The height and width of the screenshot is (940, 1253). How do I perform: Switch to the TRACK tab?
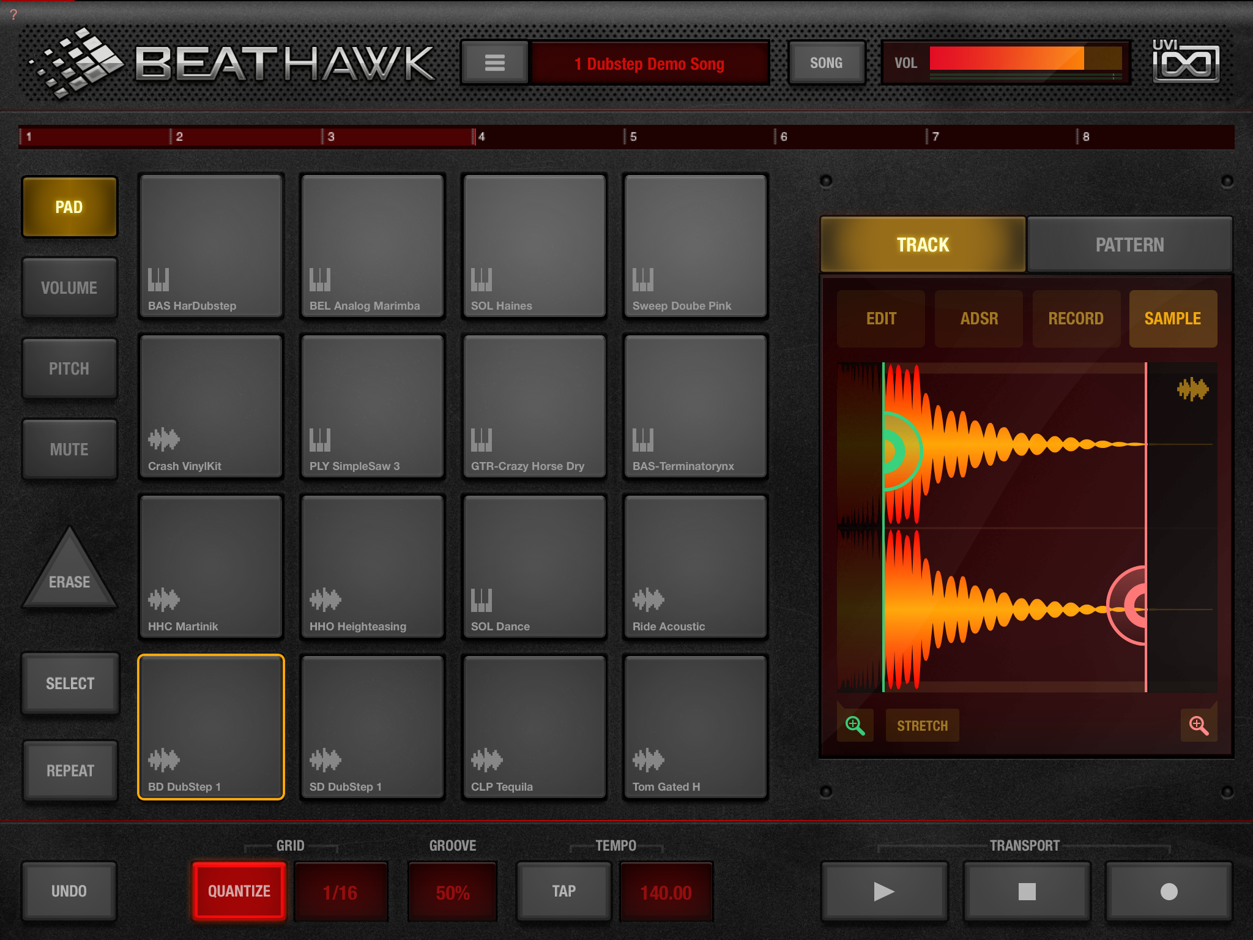tap(923, 244)
